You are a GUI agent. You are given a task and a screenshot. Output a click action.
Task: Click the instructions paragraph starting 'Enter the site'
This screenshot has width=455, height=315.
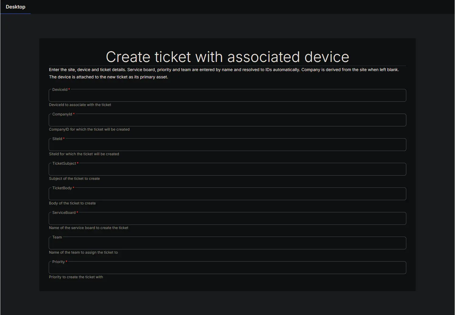pos(224,73)
